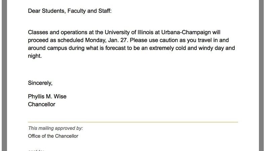269x151 pixels.
Task: Click the "Office of the Chancellor" text
Action: (53, 136)
